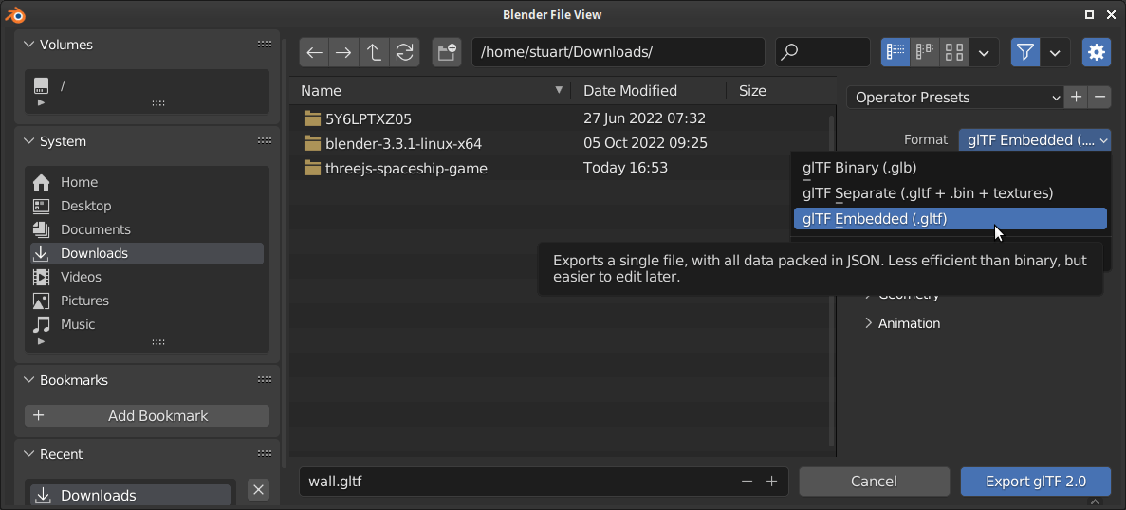Open Home in System list

[x=146, y=182]
